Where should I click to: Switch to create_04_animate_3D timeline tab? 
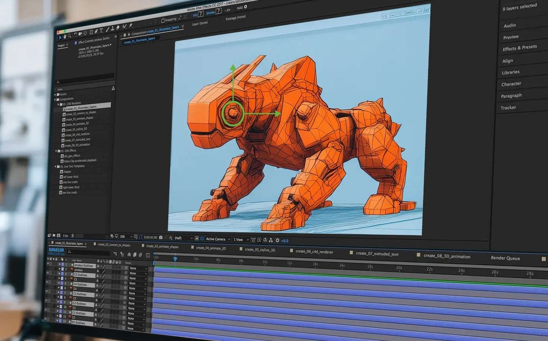pyautogui.click(x=211, y=248)
